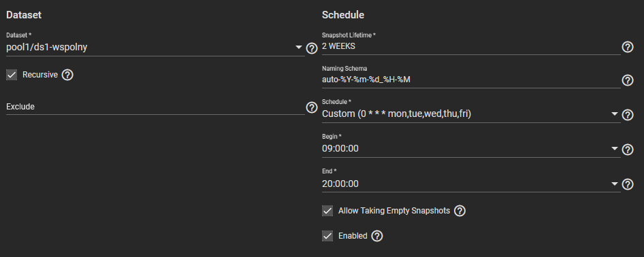View help icon beside Enabled checkbox
The image size is (644, 257).
click(x=377, y=236)
